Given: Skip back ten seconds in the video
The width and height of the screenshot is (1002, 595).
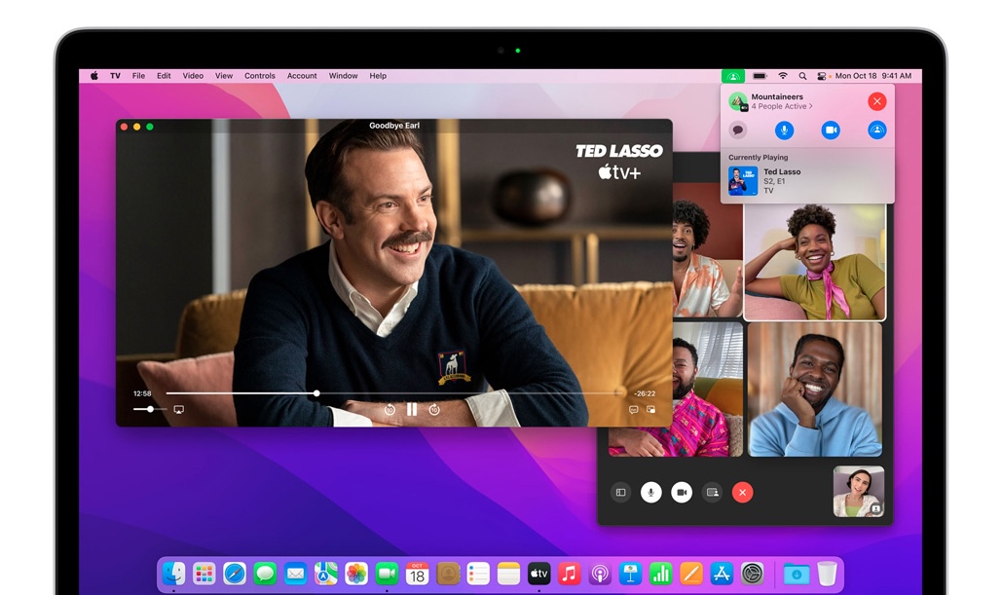Looking at the screenshot, I should pyautogui.click(x=390, y=409).
